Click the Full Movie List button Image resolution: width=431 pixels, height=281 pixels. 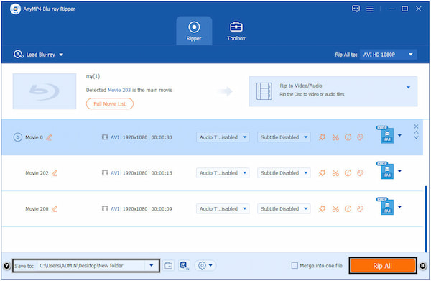tap(110, 104)
